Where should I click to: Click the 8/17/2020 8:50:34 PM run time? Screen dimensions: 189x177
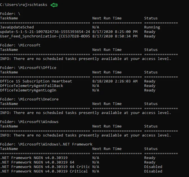pos(115,36)
